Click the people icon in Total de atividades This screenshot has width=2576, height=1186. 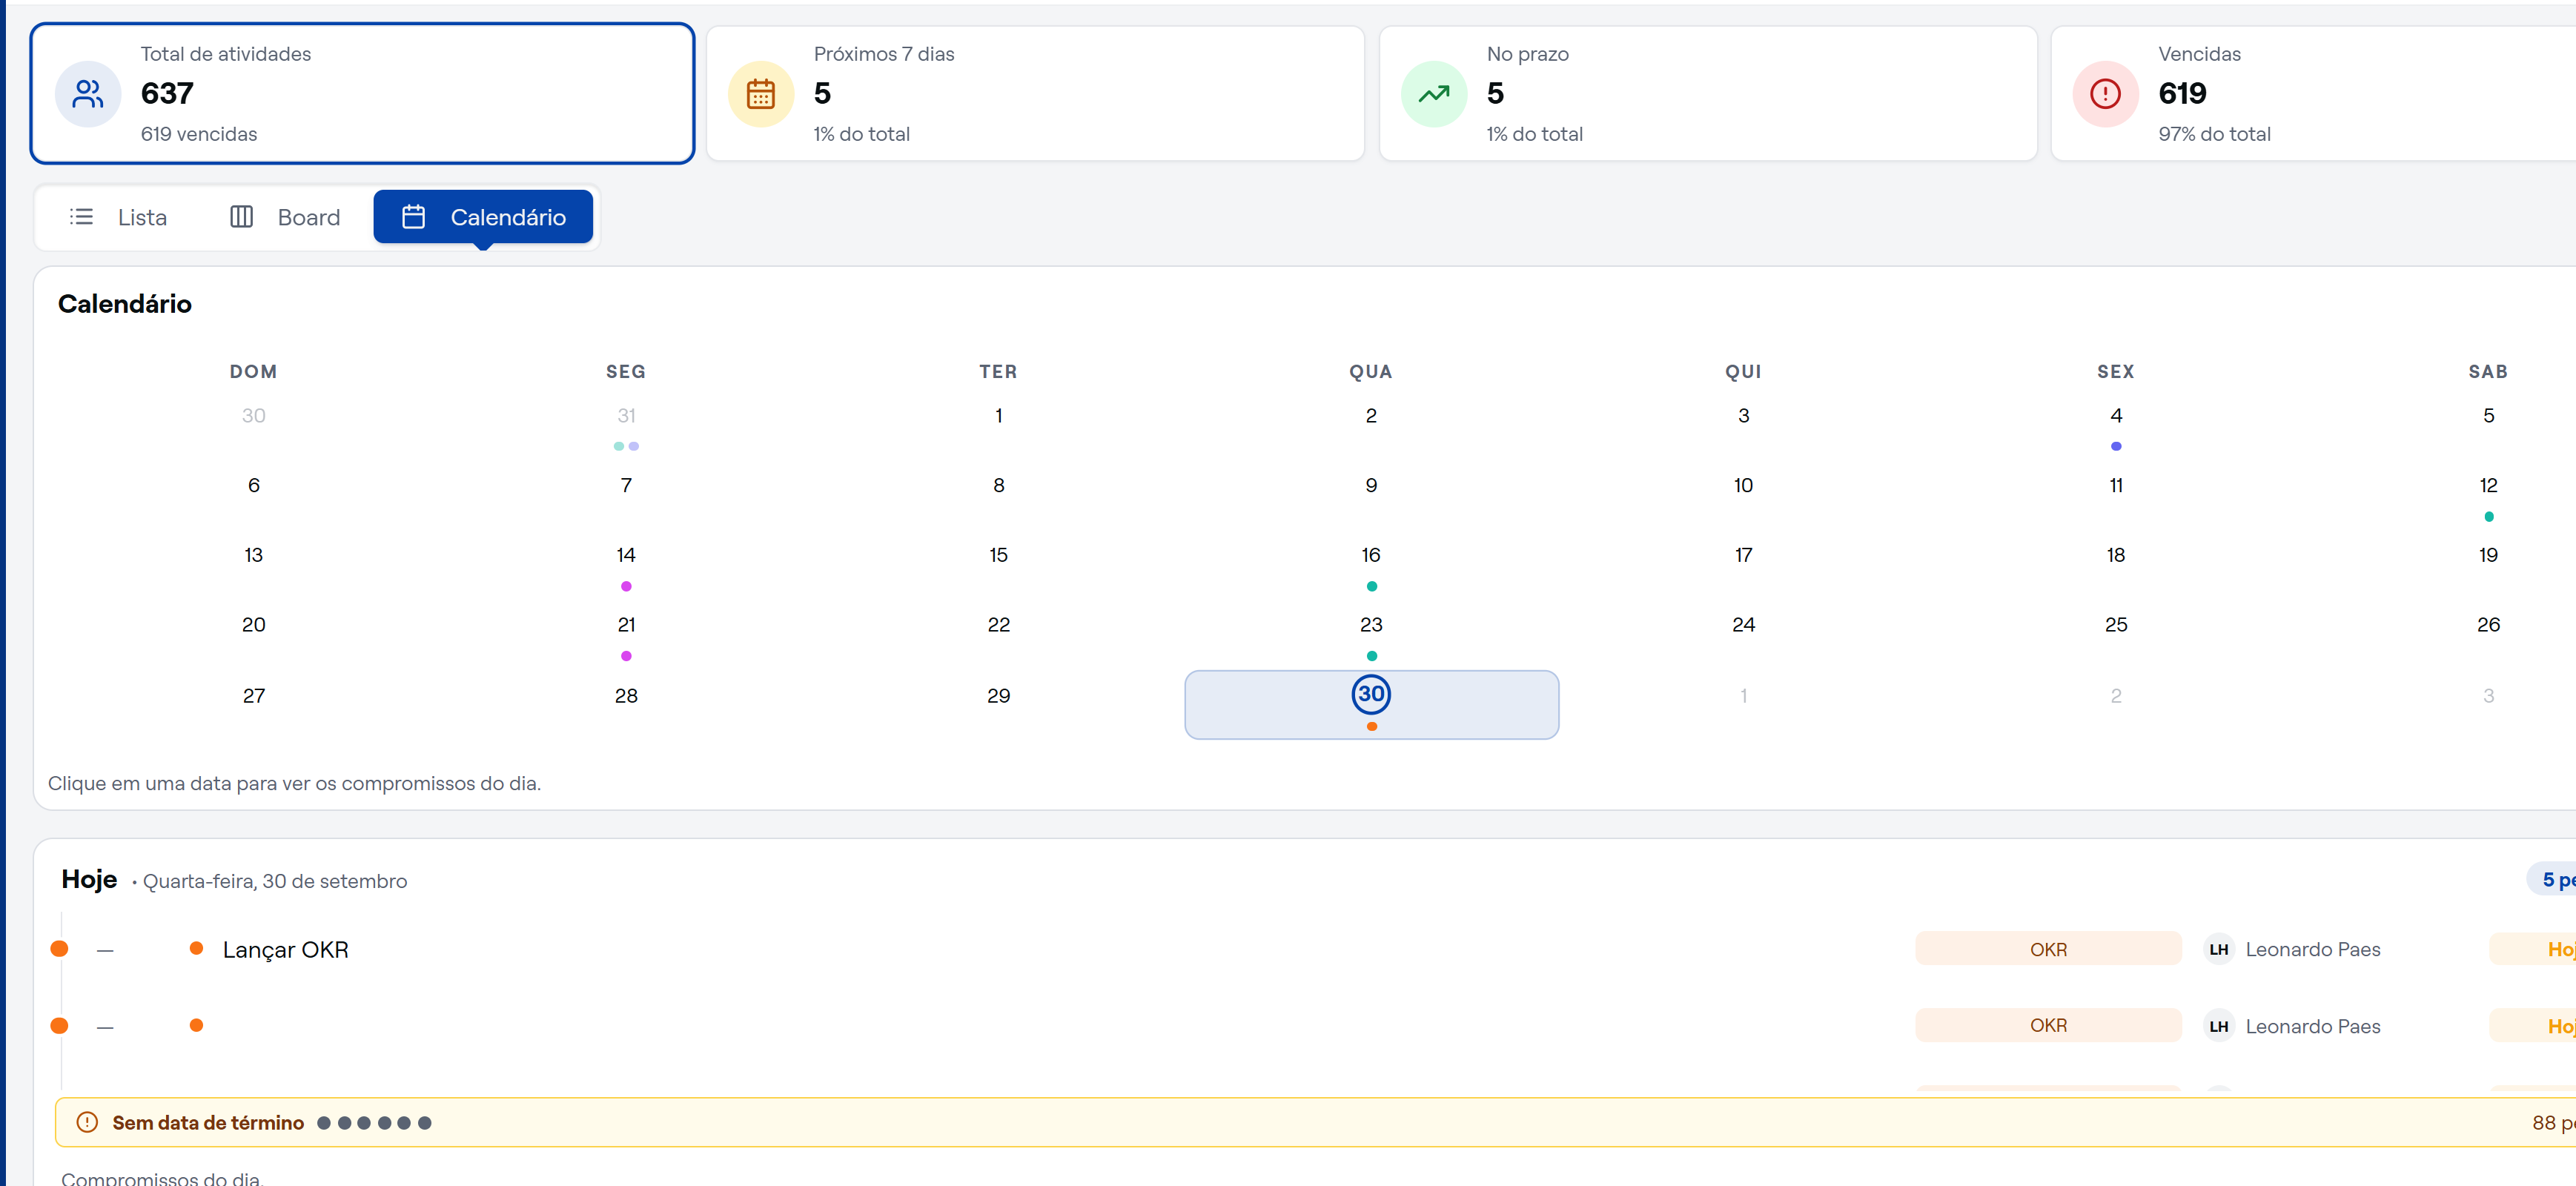pyautogui.click(x=88, y=94)
